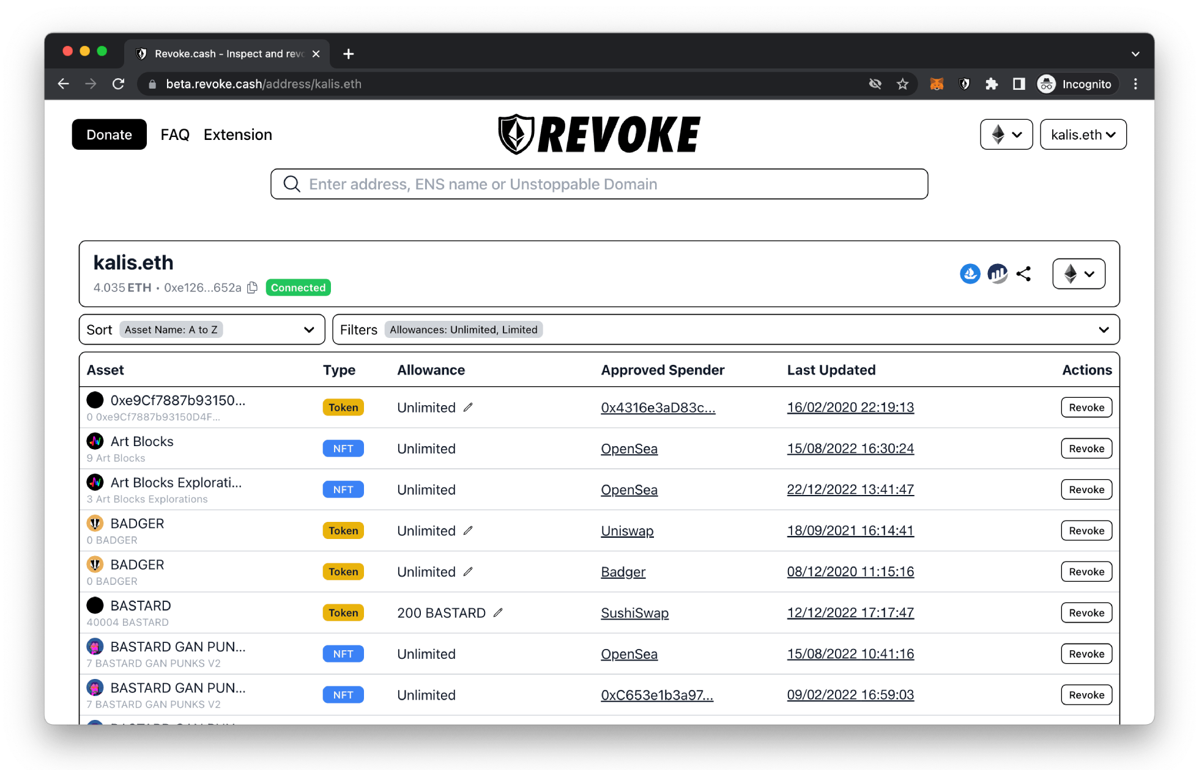Toggle the browser side panel icon
This screenshot has height=770, width=1199.
coord(1019,84)
